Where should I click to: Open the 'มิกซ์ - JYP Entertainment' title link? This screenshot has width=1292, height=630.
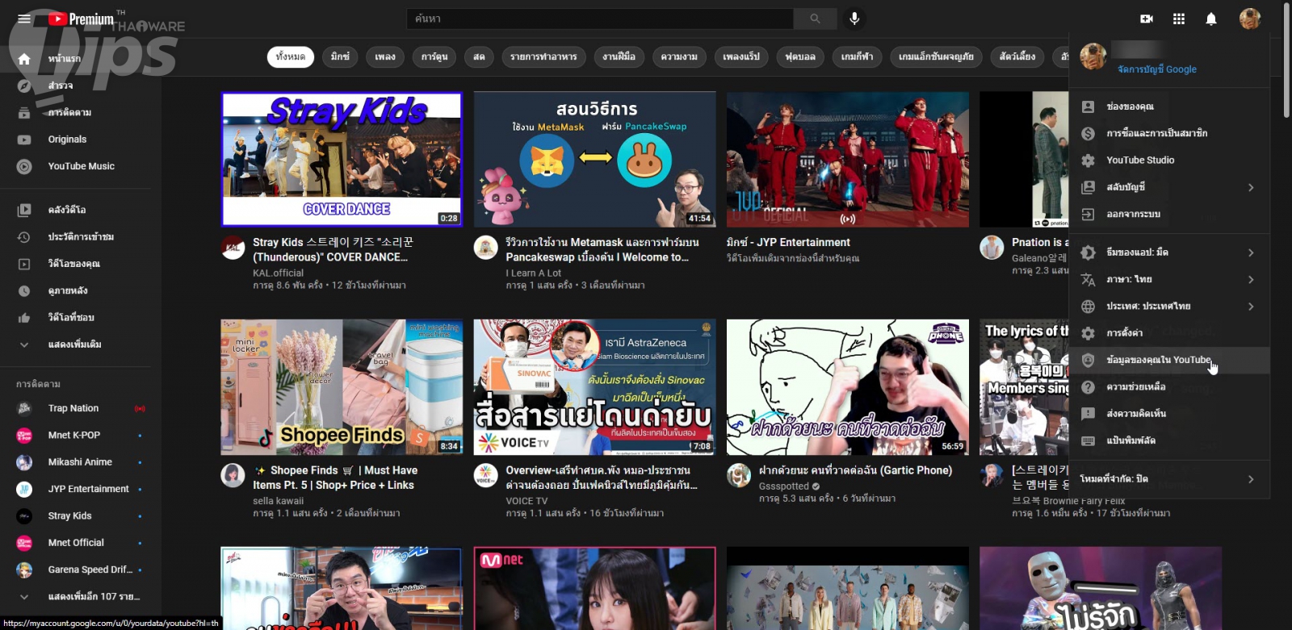pyautogui.click(x=788, y=242)
